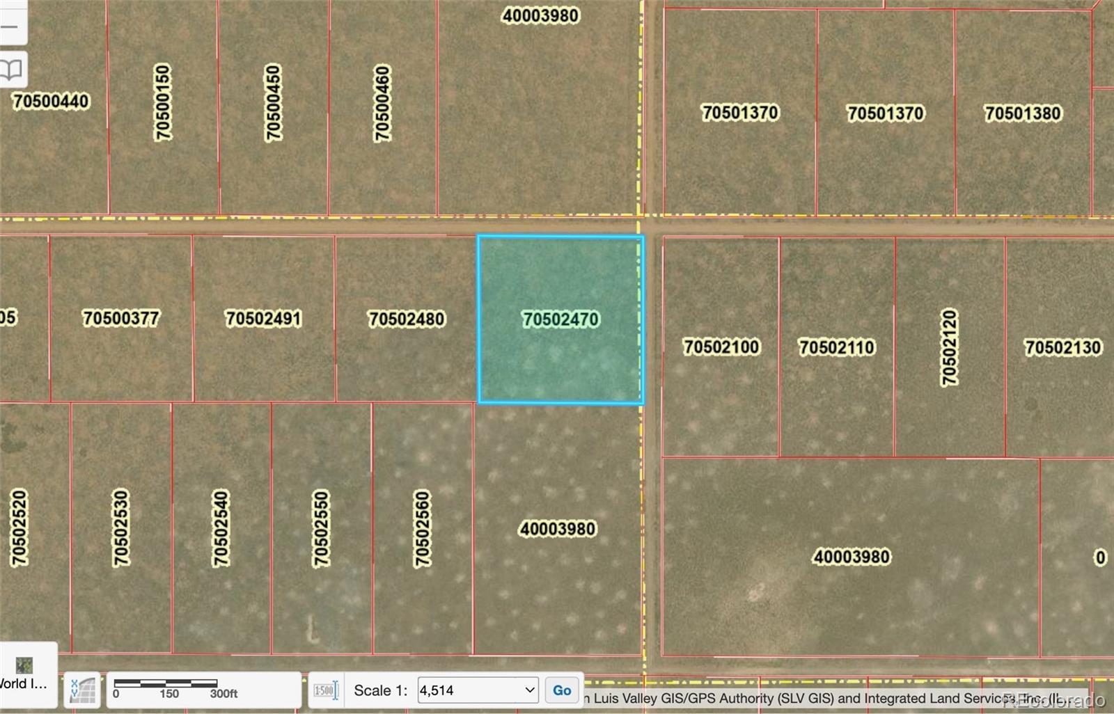The height and width of the screenshot is (714, 1114).
Task: Click the zoom out minus button
Action: pyautogui.click(x=10, y=27)
